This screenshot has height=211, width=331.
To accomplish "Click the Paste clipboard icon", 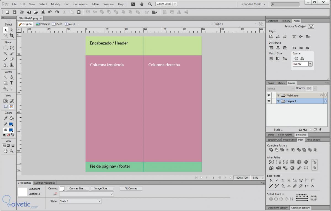I will pyautogui.click(x=79, y=12).
